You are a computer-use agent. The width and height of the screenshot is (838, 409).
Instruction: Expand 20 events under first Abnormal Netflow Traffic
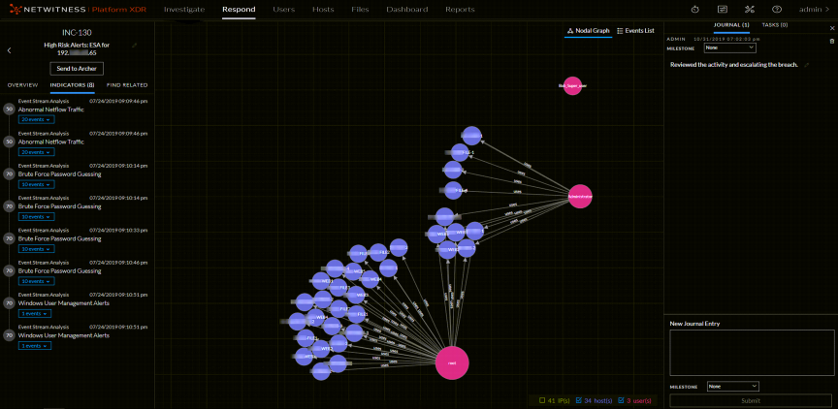coord(36,119)
